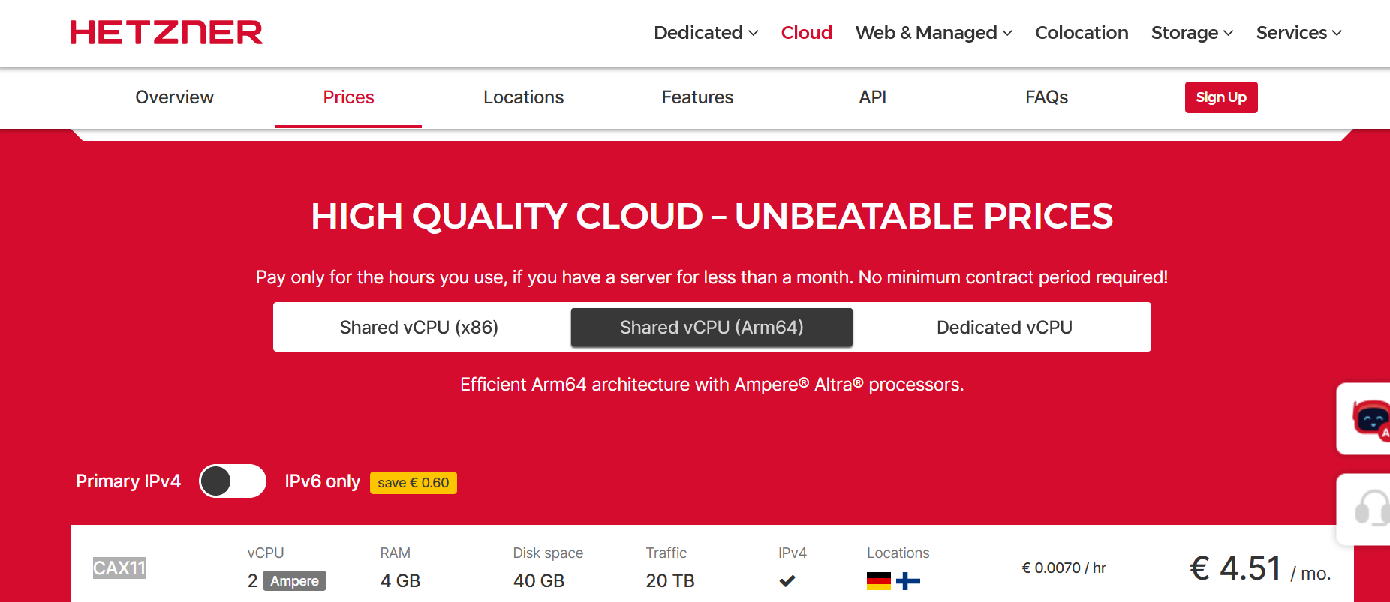Screen dimensions: 1390x602
Task: Switch to the Features tab
Action: [x=697, y=97]
